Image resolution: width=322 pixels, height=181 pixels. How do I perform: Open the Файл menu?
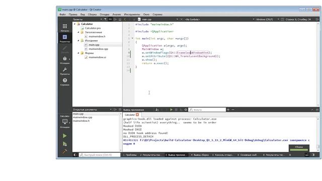(x=62, y=15)
